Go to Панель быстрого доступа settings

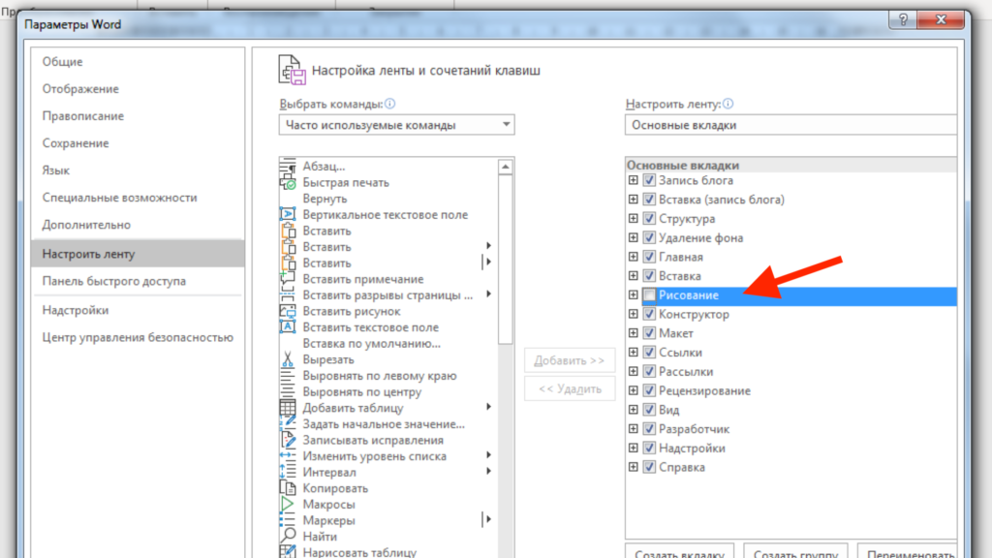click(x=138, y=282)
